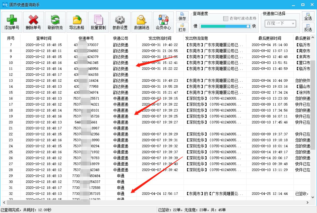Click the 添加单号 (Add Tracking Number) icon
317x213 pixels.
click(x=12, y=22)
